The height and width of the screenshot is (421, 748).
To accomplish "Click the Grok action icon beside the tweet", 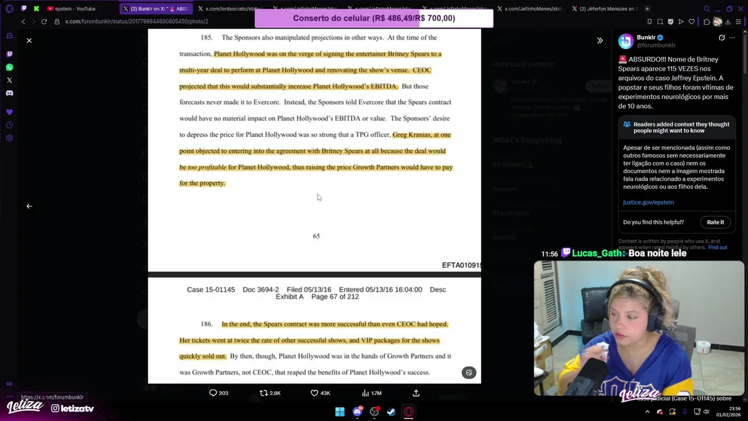I will pyautogui.click(x=722, y=37).
